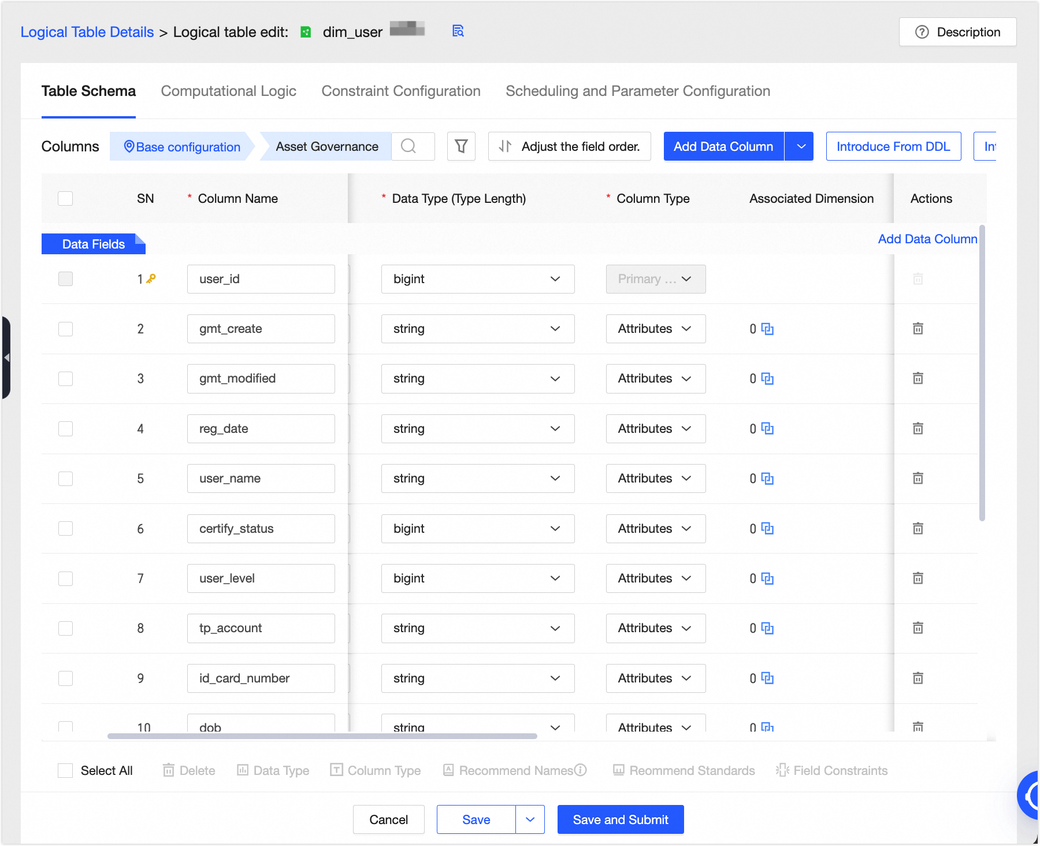This screenshot has height=846, width=1040.
Task: Open associated dimension icon for certify_status
Action: (767, 529)
